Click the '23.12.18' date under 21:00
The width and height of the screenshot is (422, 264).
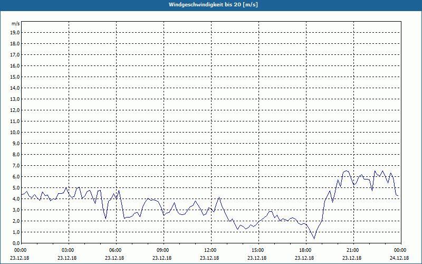352,258
